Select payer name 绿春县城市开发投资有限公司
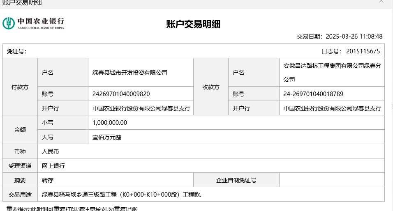This screenshot has height=211, width=393. (130, 73)
